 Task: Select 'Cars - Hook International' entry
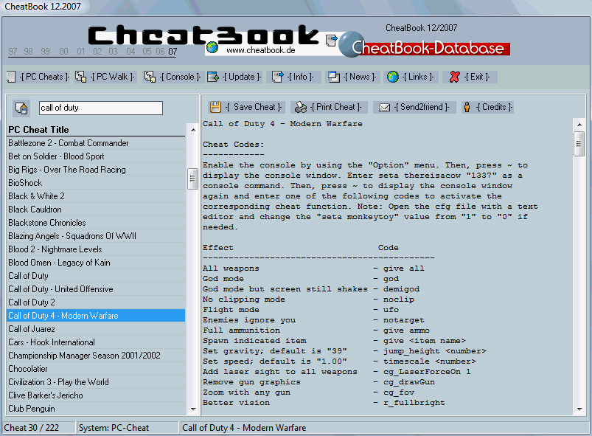tap(97, 342)
